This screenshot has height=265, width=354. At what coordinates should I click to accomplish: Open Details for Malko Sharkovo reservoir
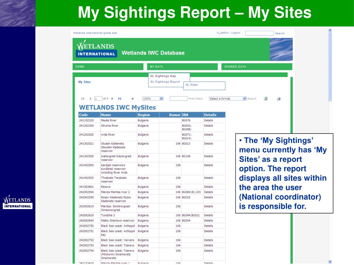pyautogui.click(x=208, y=220)
